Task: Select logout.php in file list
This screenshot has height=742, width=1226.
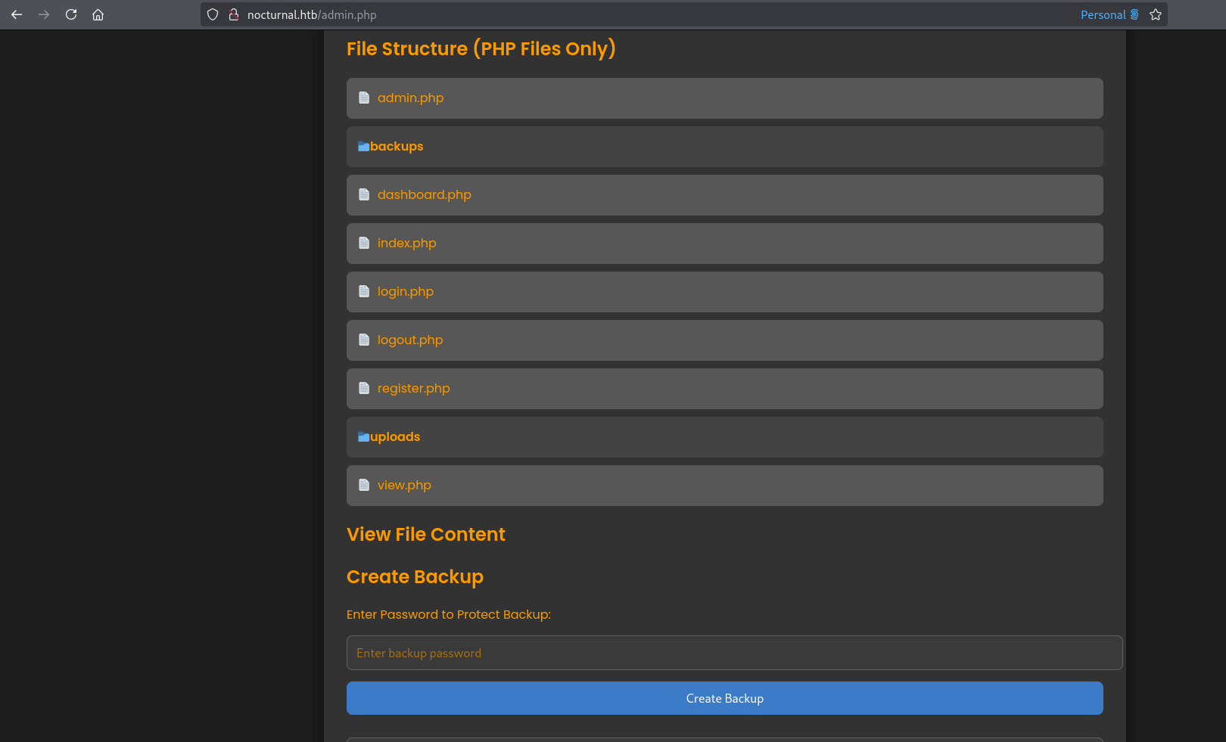Action: coord(409,340)
